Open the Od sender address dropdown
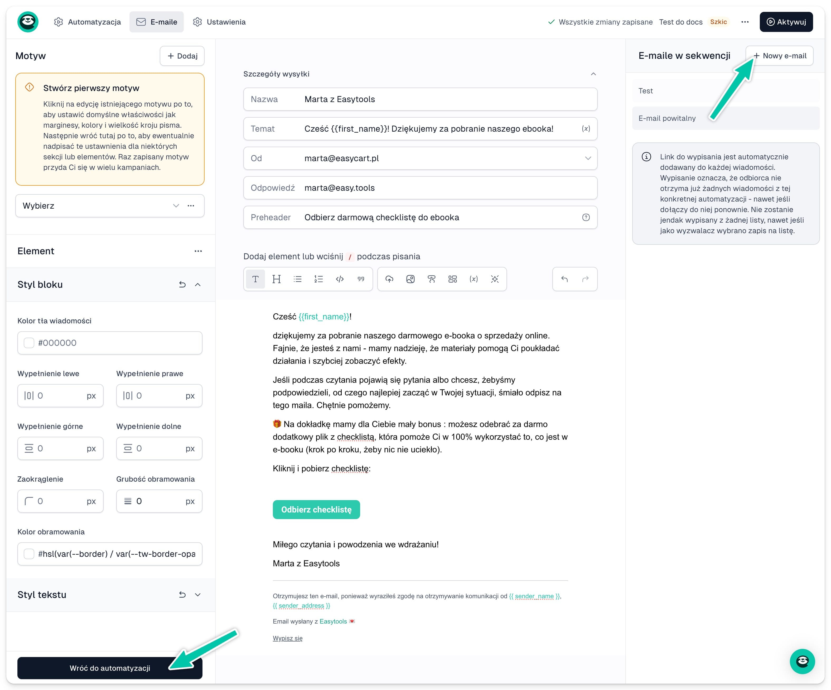The height and width of the screenshot is (690, 831). 588,158
